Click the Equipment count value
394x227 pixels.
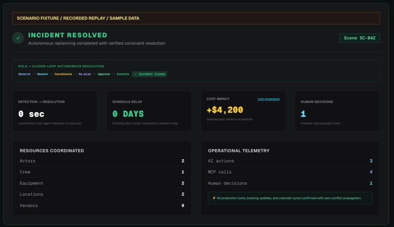183,184
